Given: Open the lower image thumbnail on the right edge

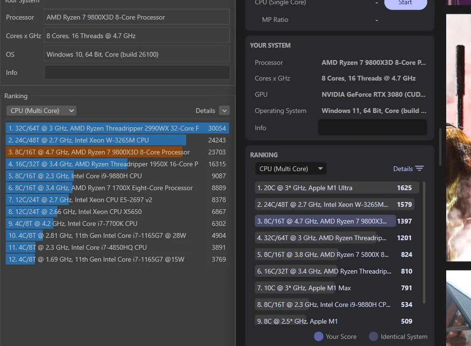Looking at the screenshot, I should 459,308.
